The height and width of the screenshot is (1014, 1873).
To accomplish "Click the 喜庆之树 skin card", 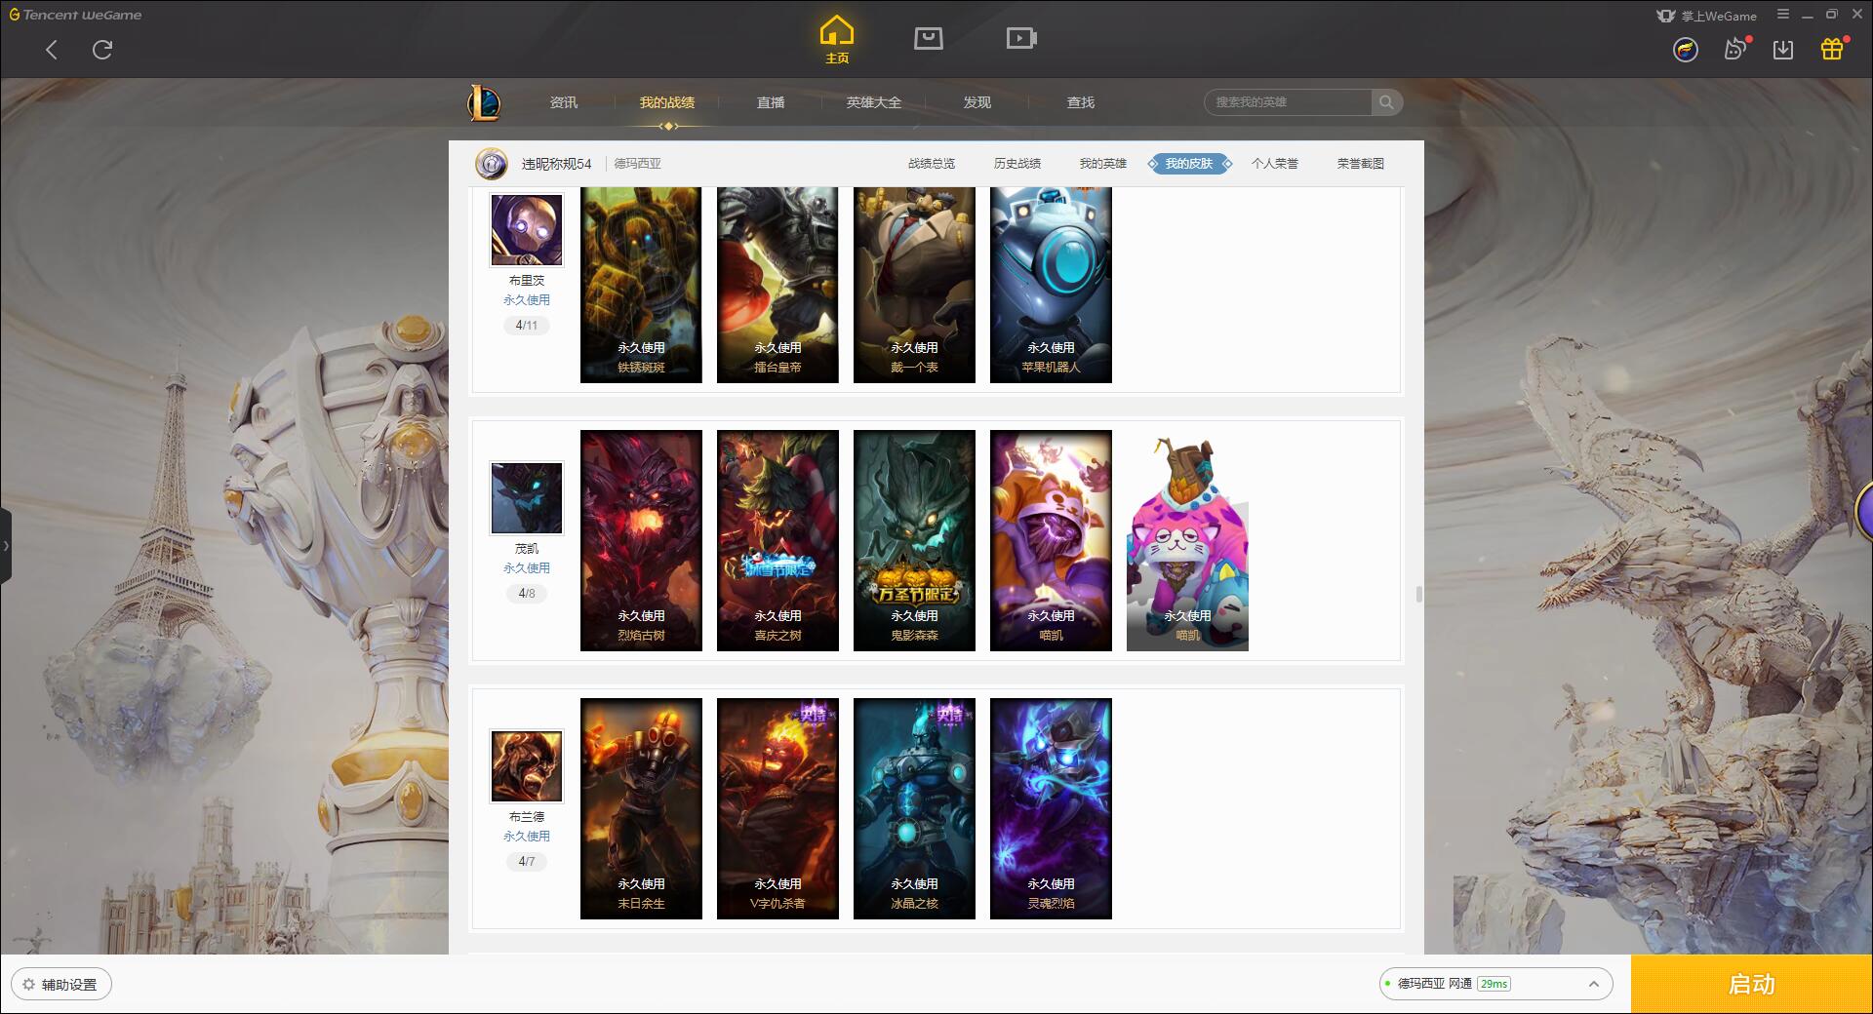I will [777, 540].
